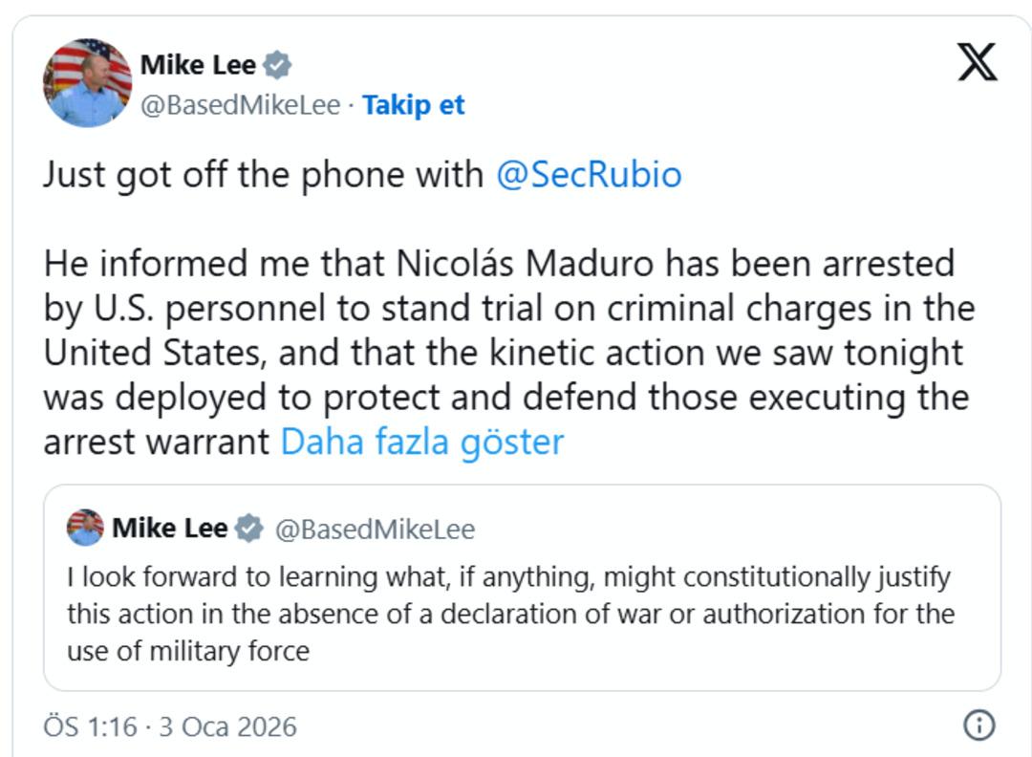This screenshot has height=757, width=1032.
Task: Click "use of military force" in the quoted tweet
Action: point(188,652)
